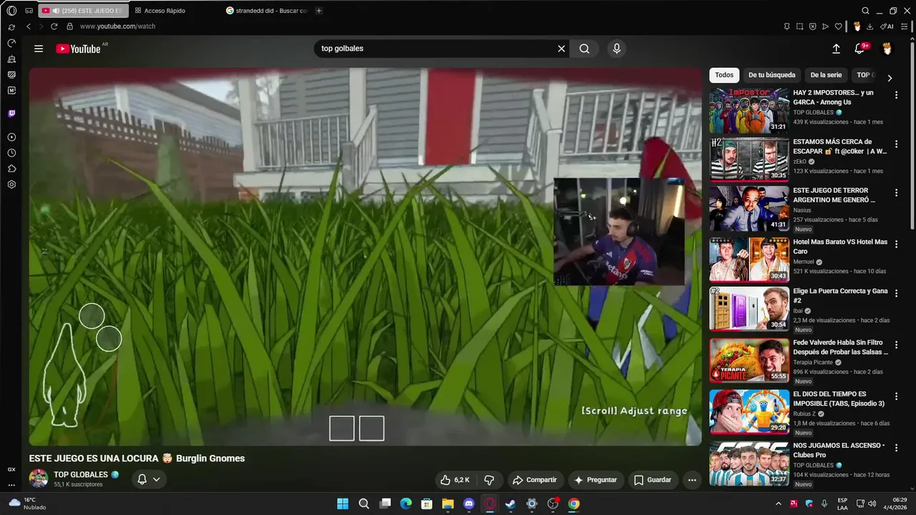Open the browser AI assistant button
Viewport: 916px width, 515px height.
pos(887,26)
